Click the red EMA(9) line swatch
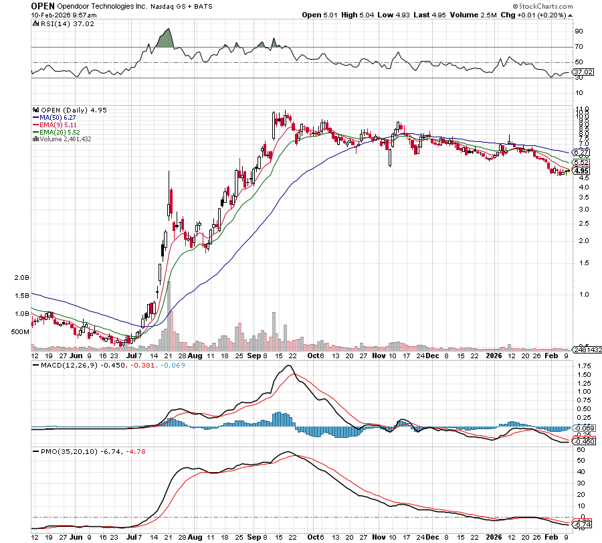Viewport: 602px width, 543px height. click(35, 125)
